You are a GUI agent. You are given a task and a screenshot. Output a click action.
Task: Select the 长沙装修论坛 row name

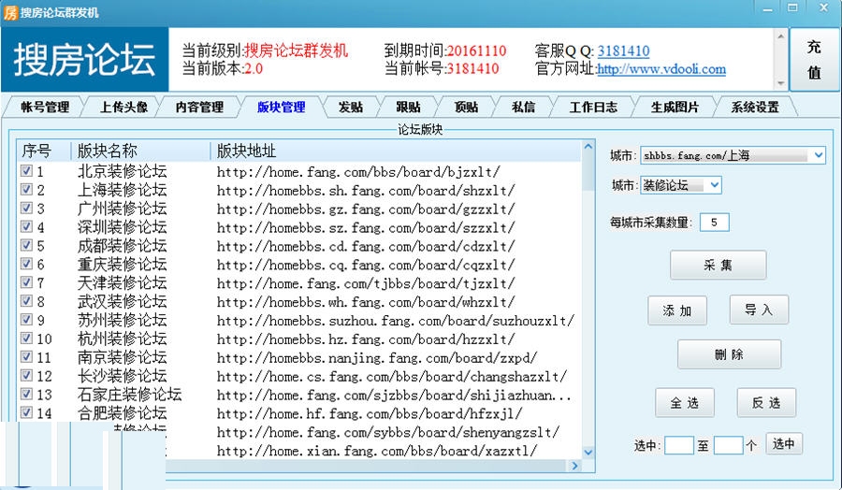coord(123,376)
